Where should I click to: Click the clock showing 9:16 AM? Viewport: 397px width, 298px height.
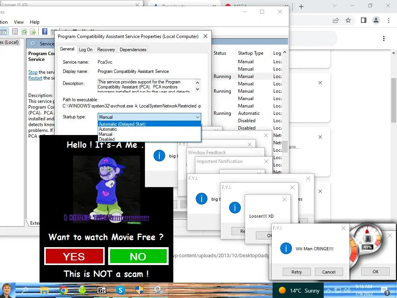click(364, 287)
